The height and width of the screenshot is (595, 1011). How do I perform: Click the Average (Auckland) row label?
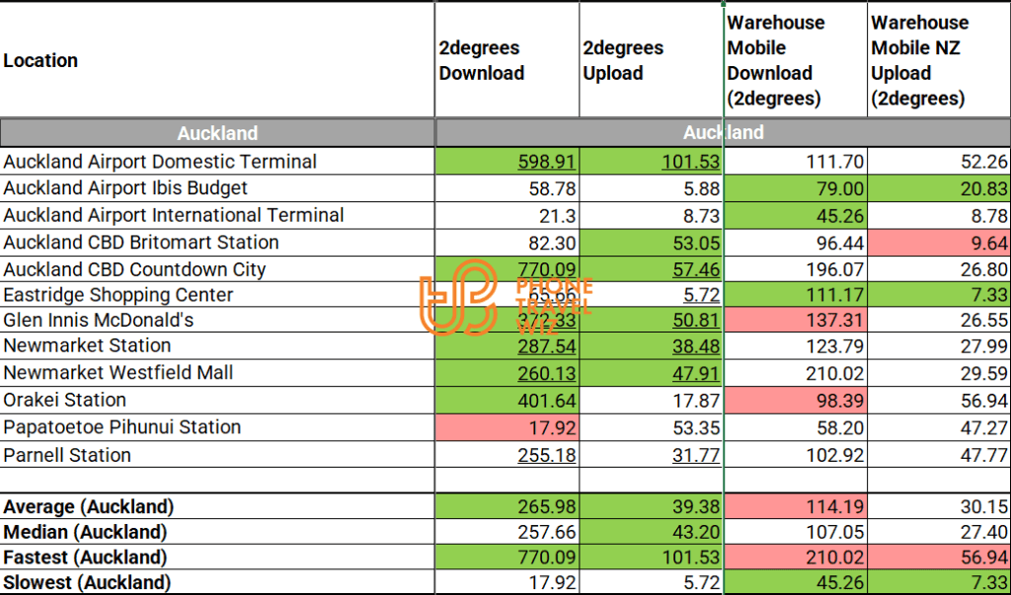pos(88,507)
